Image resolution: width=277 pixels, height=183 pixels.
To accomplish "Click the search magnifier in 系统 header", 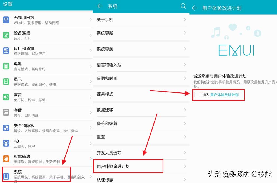I will point(183,6).
